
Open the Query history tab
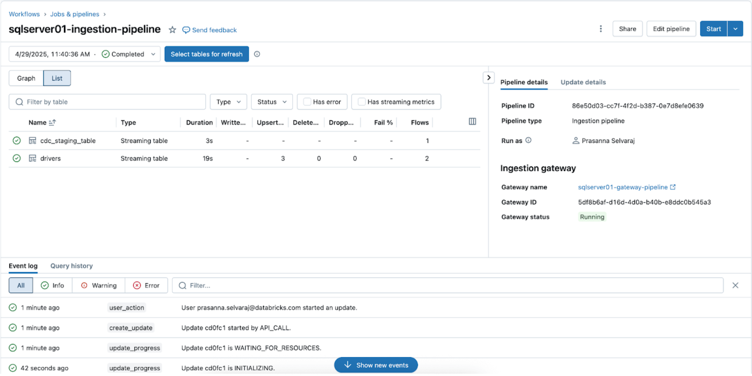click(x=71, y=266)
